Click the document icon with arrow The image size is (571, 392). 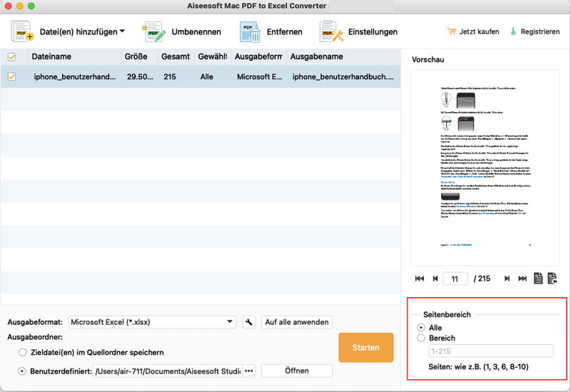(552, 278)
